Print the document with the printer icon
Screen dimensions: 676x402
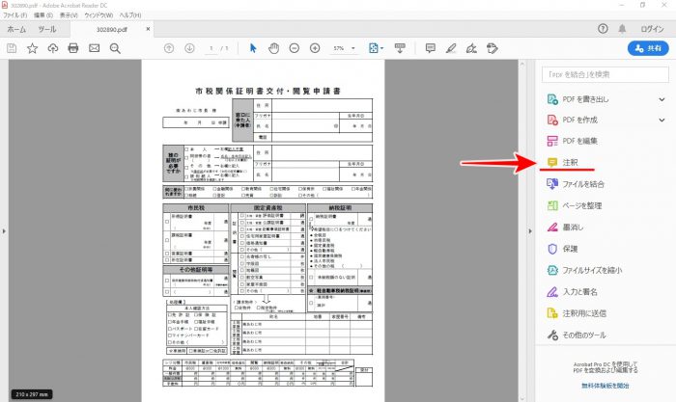pos(73,48)
